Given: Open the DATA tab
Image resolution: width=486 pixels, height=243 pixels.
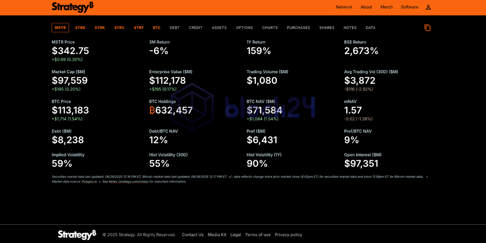Looking at the screenshot, I should [x=370, y=27].
